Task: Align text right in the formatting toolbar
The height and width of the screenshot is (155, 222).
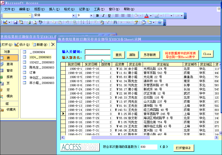Action: coord(129,15)
